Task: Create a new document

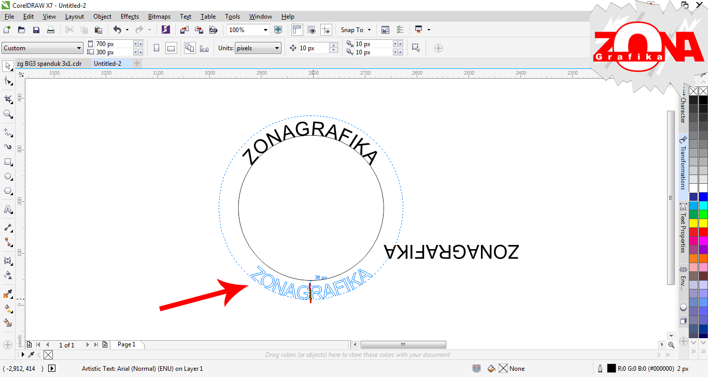Action: 7,30
